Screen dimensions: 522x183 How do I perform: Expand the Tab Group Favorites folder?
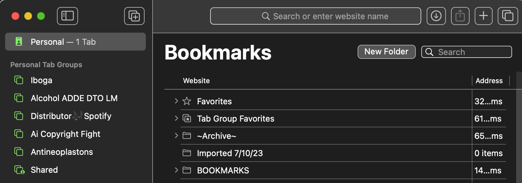click(x=176, y=118)
